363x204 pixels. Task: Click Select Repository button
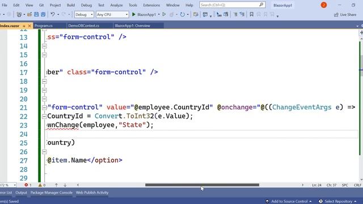tap(337, 201)
